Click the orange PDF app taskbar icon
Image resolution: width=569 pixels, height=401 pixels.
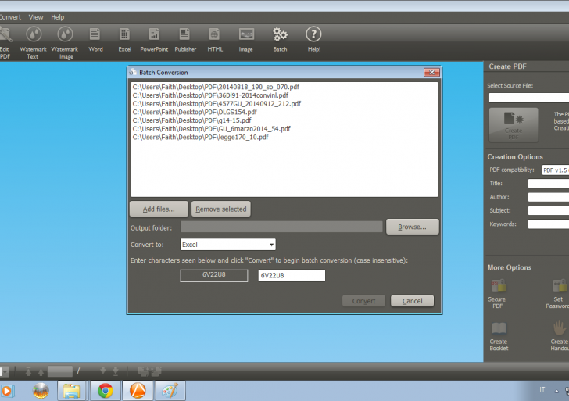[x=138, y=391]
